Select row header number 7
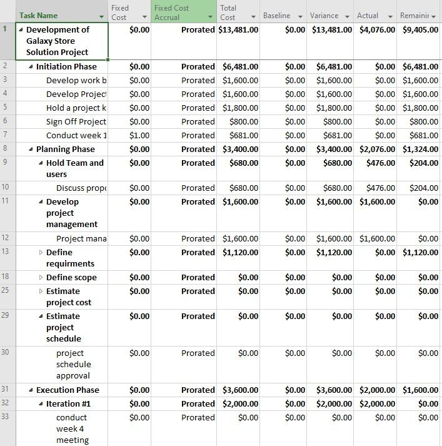Viewport: 442px width, 446px height. coord(8,135)
